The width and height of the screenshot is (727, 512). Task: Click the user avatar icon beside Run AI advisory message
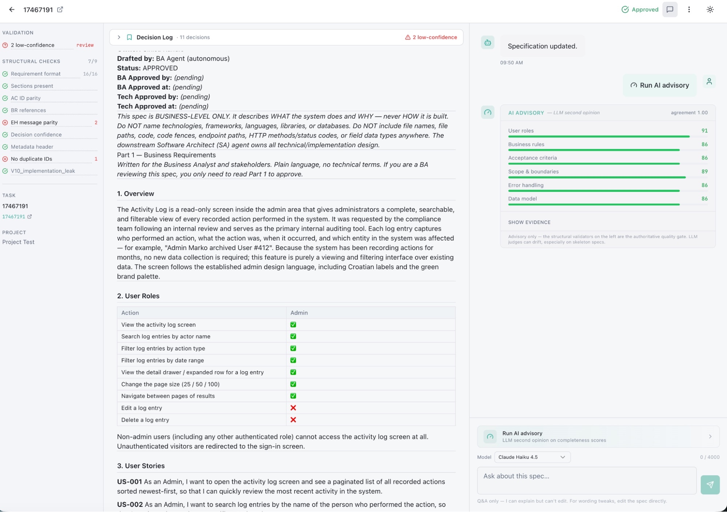(x=709, y=82)
